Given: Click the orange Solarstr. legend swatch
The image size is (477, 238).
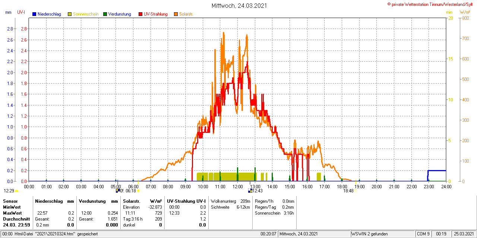Looking at the screenshot, I should point(176,14).
